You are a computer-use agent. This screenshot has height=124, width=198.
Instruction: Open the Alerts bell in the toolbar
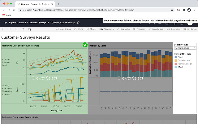[x=75, y=29]
